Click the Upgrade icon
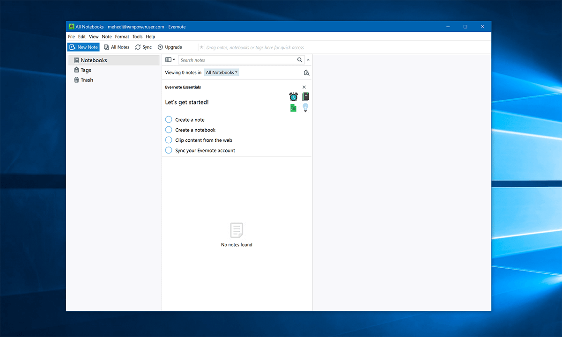Viewport: 562px width, 337px height. tap(161, 47)
